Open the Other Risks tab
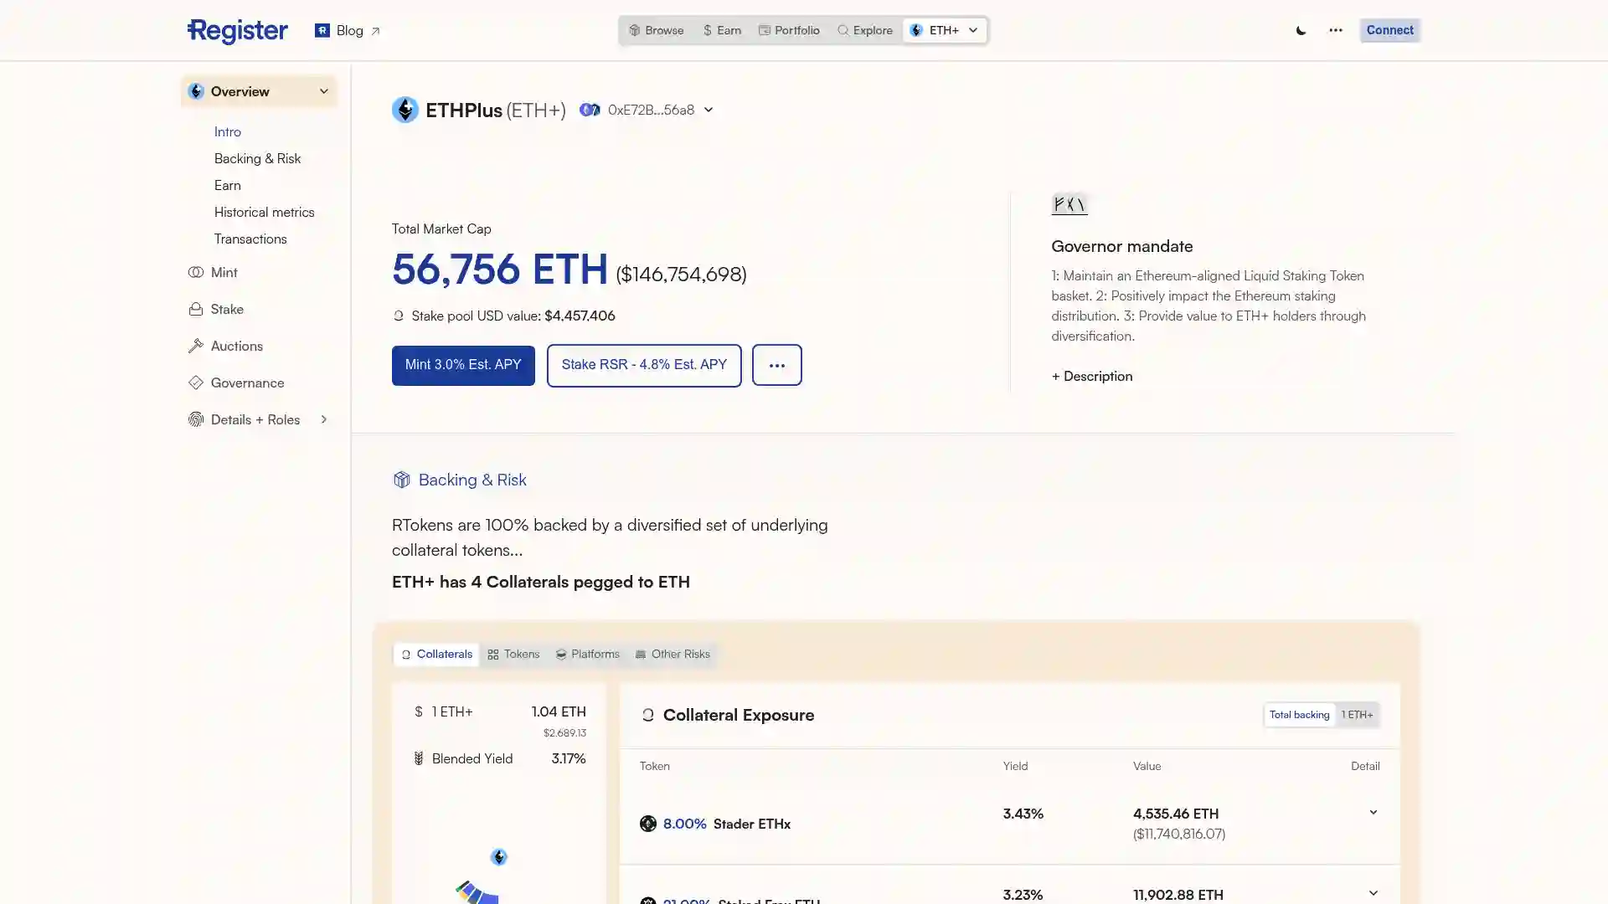The image size is (1608, 904). (672, 655)
